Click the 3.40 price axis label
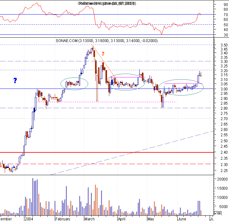 224,53
